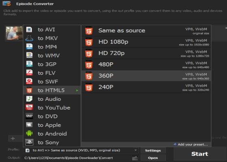The height and width of the screenshot is (162, 227).
Task: Select the to SWF entry
Action: tap(52, 81)
